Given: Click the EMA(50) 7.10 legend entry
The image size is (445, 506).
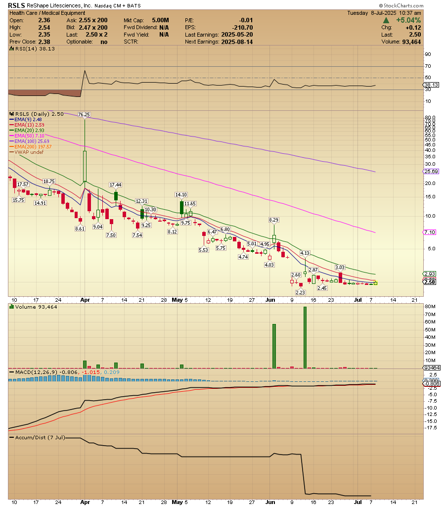Looking at the screenshot, I should [27, 136].
